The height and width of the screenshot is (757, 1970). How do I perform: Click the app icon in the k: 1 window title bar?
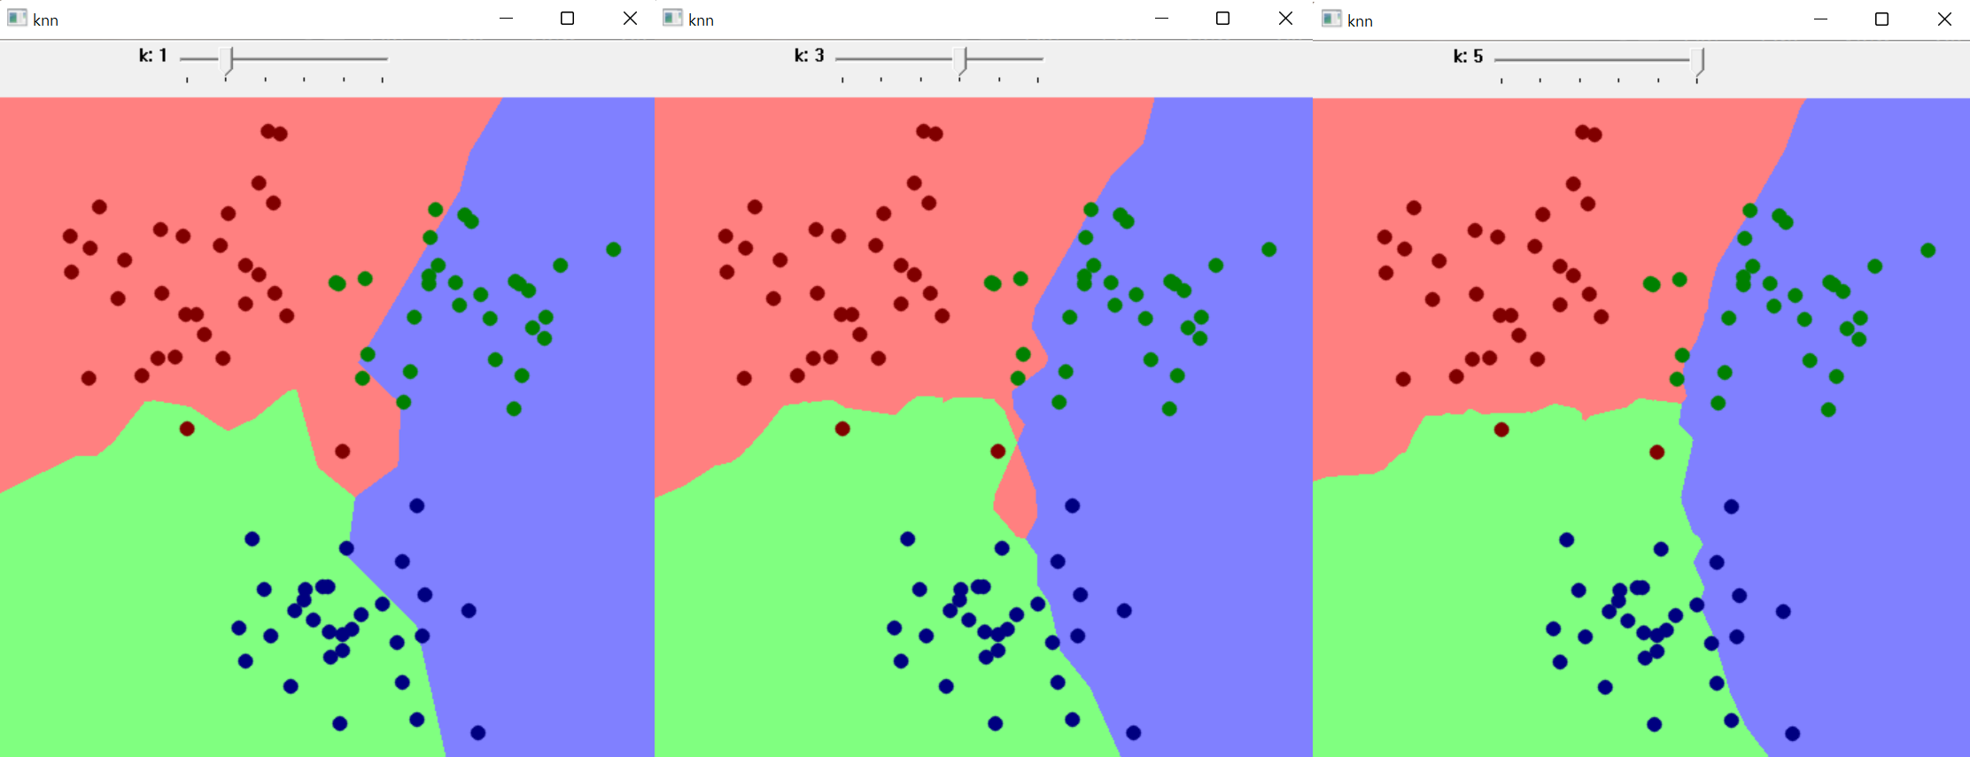[17, 19]
